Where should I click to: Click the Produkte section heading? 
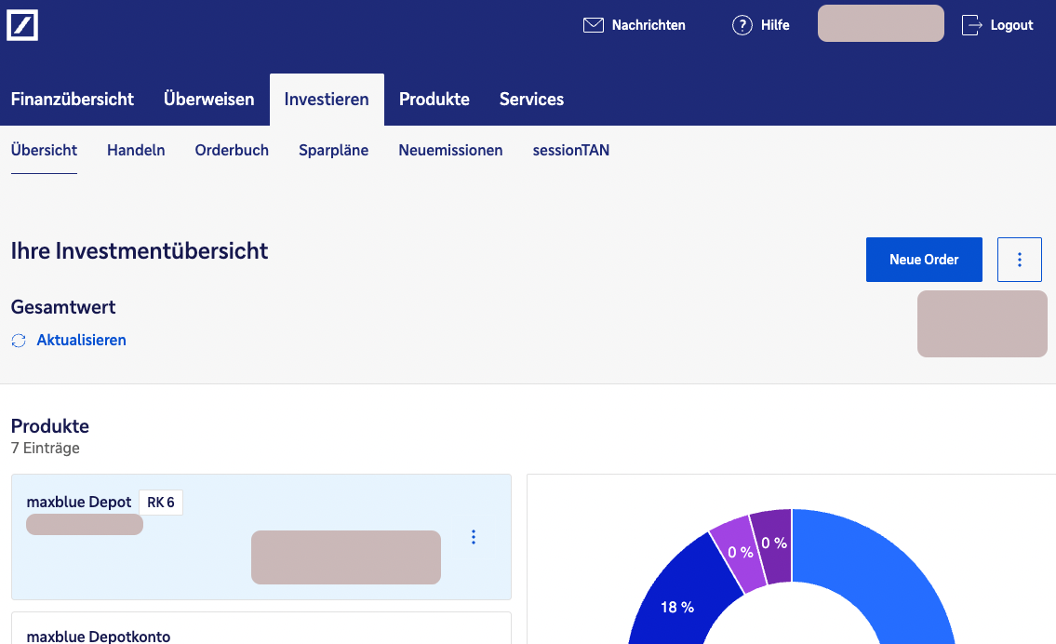(50, 425)
